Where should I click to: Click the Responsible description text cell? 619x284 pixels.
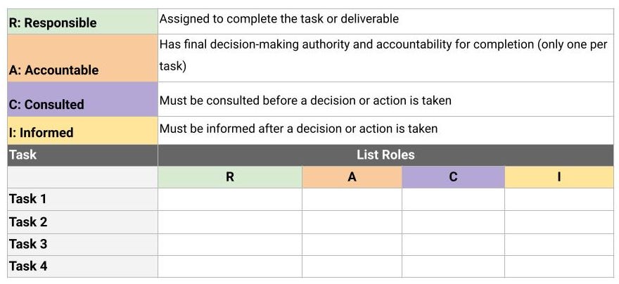(x=385, y=22)
